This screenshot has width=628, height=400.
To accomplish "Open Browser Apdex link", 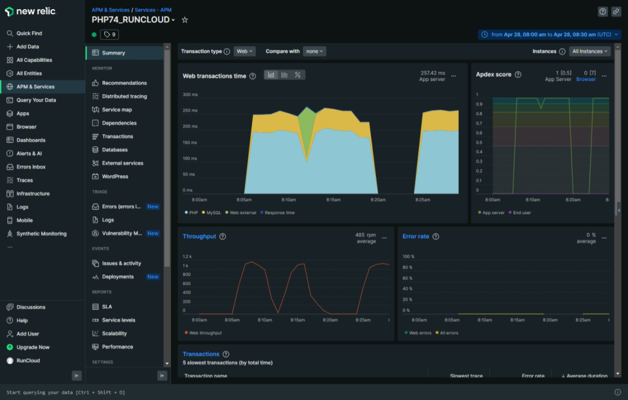I will 586,79.
